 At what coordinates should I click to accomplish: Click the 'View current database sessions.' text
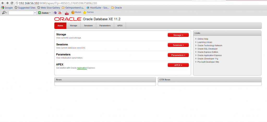click(x=71, y=48)
